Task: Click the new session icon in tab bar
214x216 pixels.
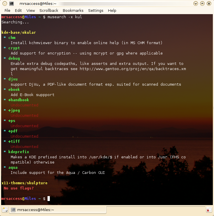Action: 5,210
